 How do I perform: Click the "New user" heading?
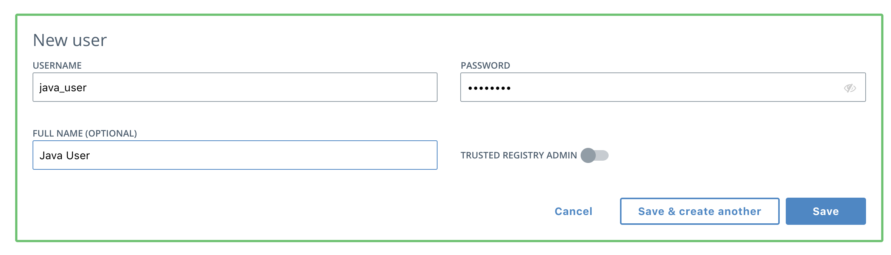point(70,40)
